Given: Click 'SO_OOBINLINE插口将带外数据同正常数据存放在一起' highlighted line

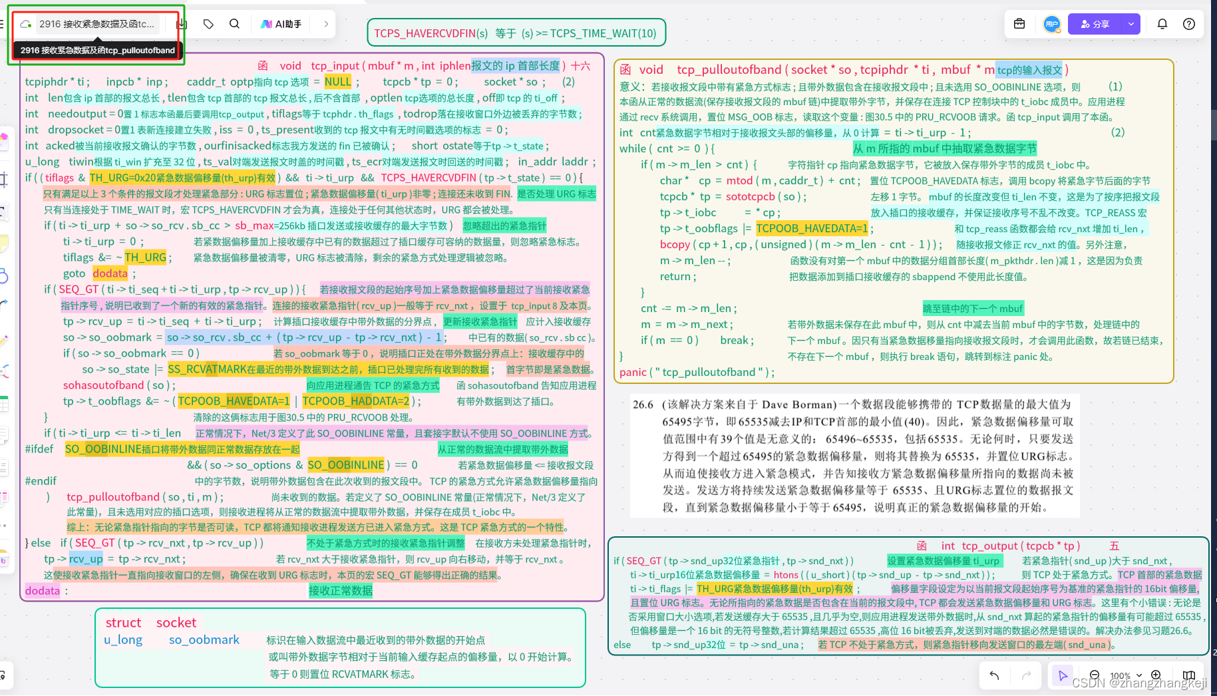Looking at the screenshot, I should [x=182, y=449].
